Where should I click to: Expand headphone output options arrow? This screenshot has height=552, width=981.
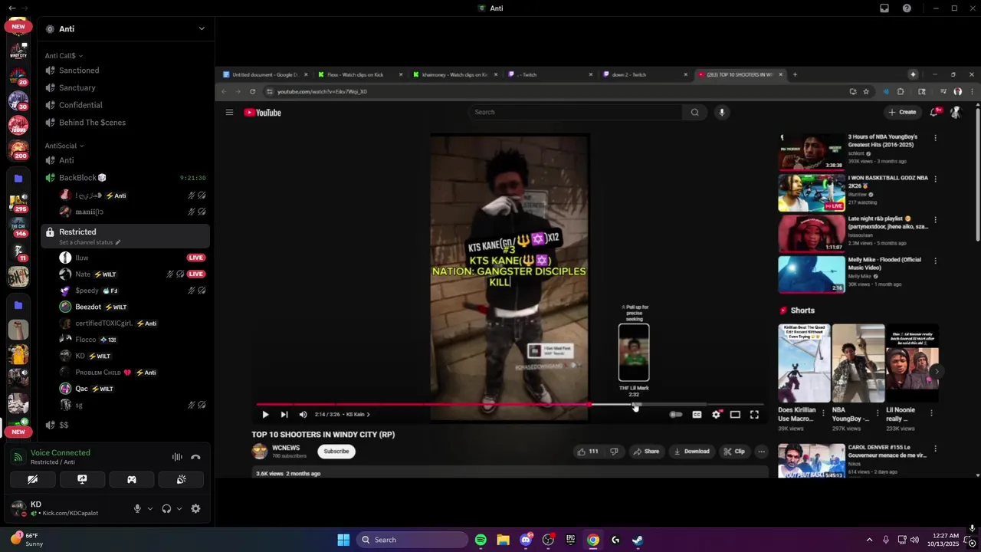click(179, 508)
